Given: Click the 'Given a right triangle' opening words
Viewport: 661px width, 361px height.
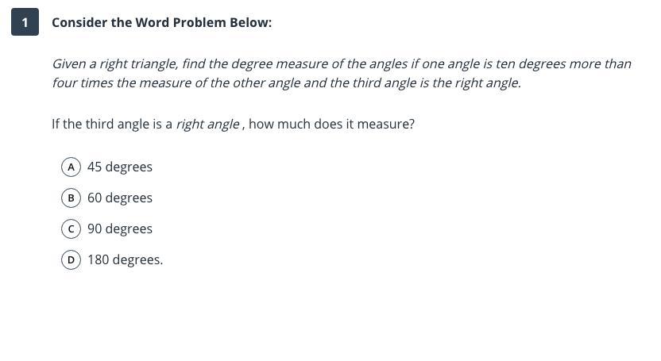Looking at the screenshot, I should pyautogui.click(x=114, y=63).
